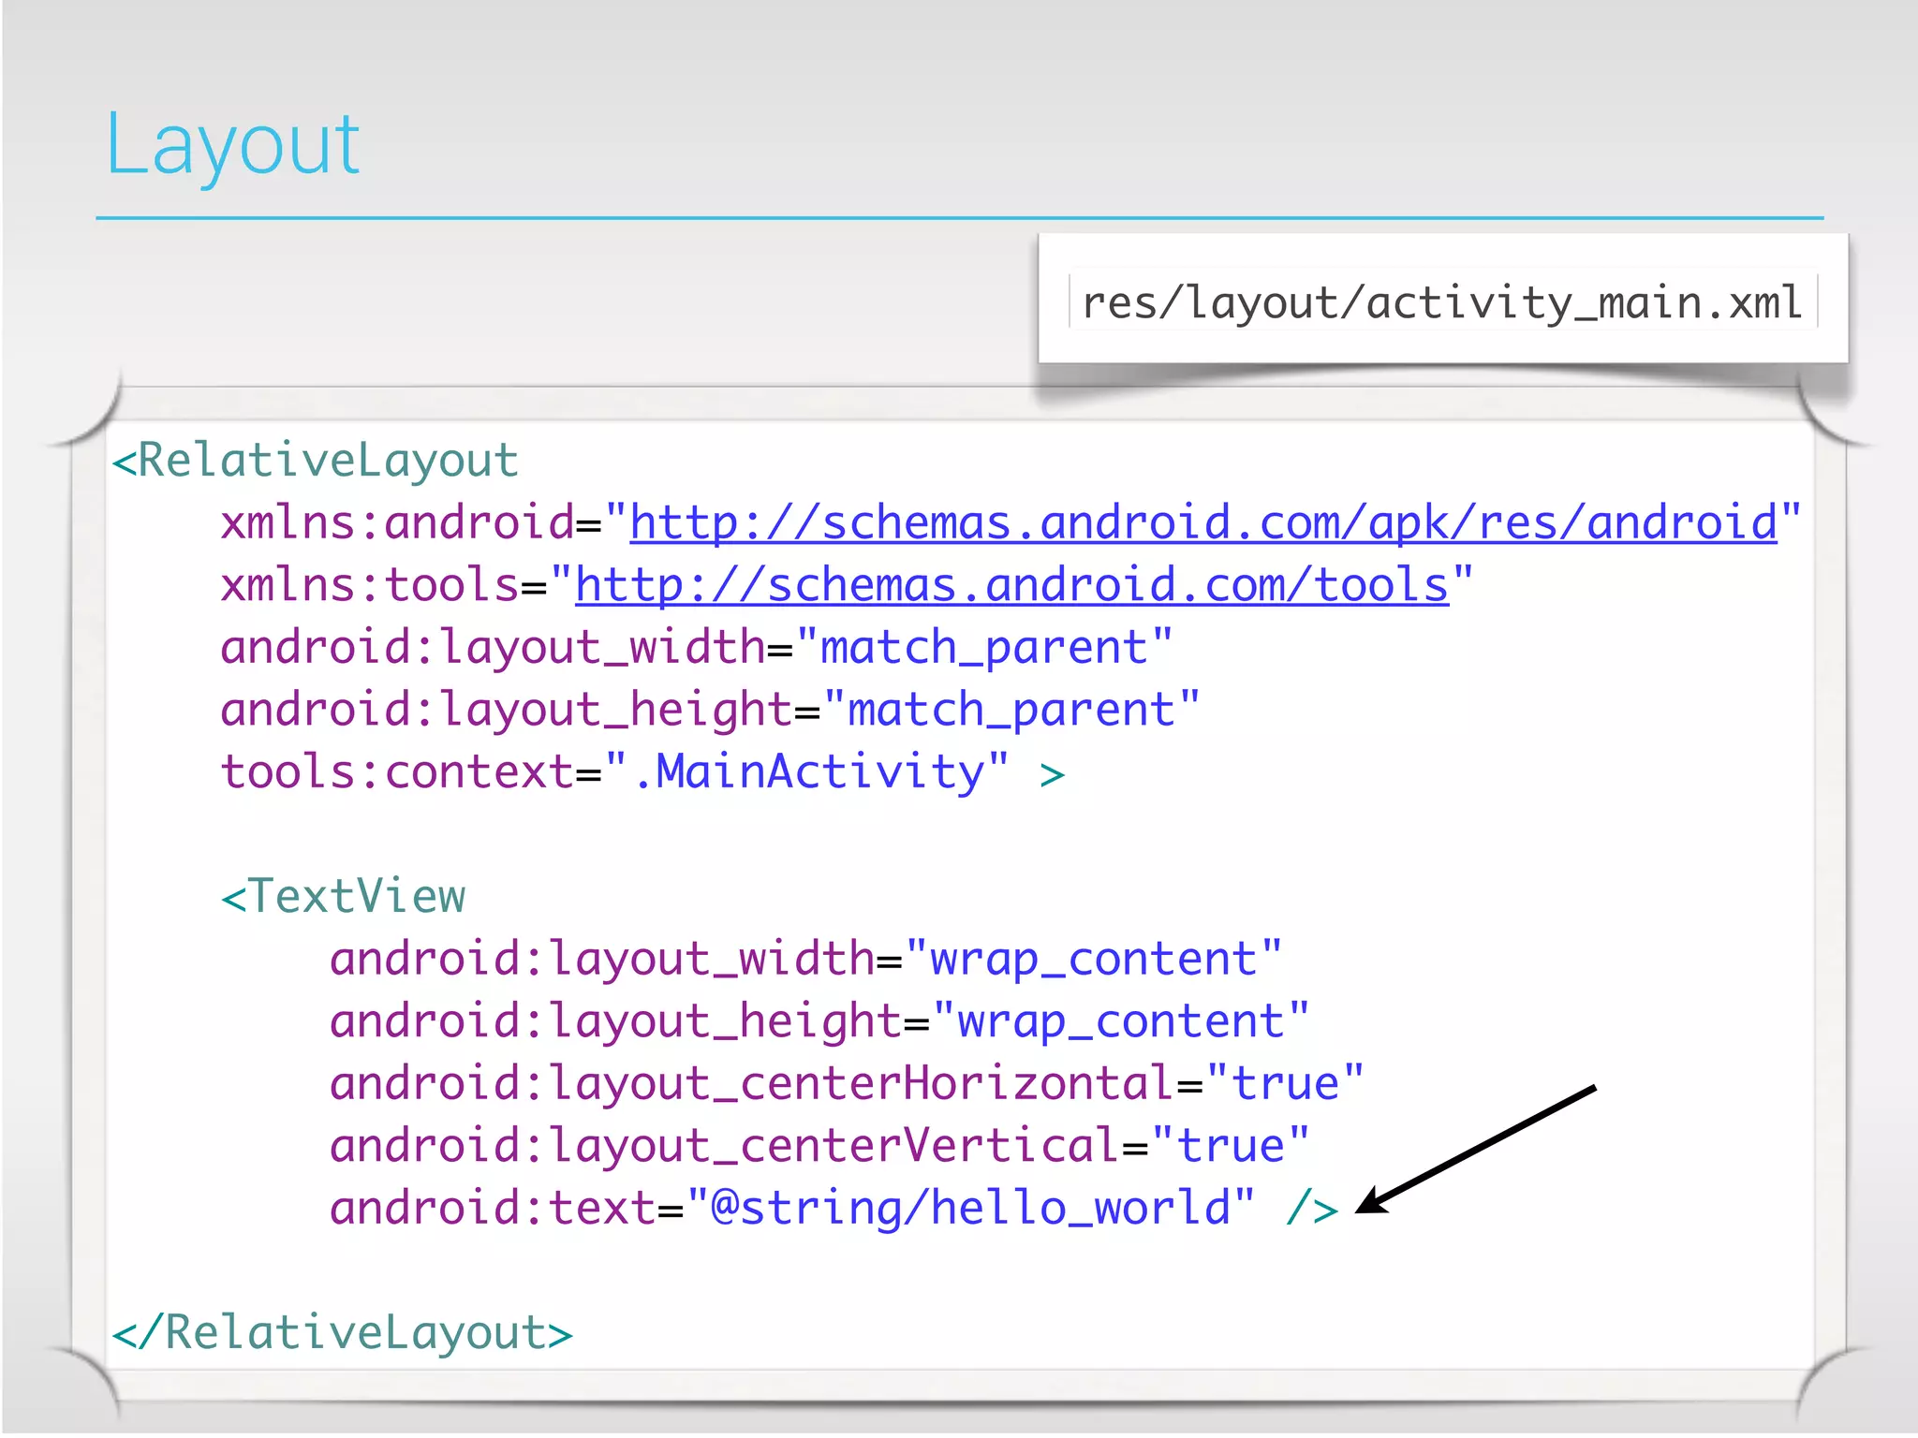Select the layout_width="match_parent" line
This screenshot has height=1438, width=1918.
pos(697,648)
